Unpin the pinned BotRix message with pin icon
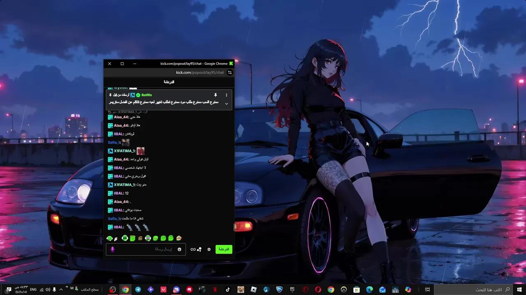The height and width of the screenshot is (295, 526). tap(215, 95)
